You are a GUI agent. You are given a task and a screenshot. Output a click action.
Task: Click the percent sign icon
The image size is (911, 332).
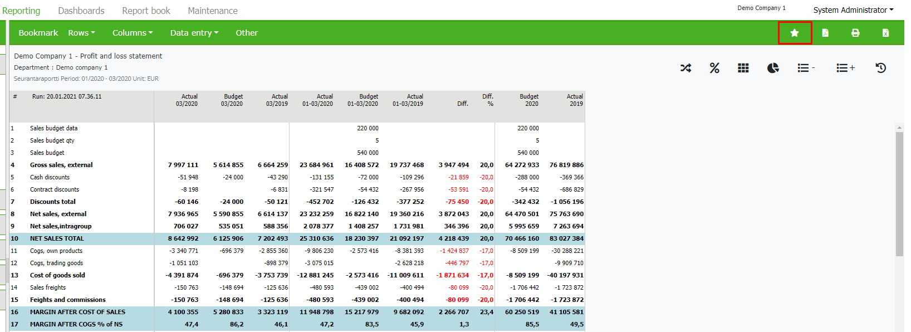(x=714, y=68)
